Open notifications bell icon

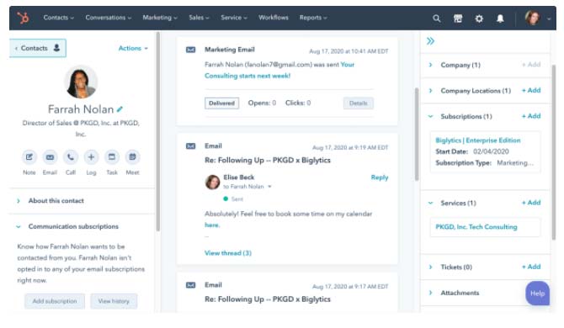click(x=500, y=19)
